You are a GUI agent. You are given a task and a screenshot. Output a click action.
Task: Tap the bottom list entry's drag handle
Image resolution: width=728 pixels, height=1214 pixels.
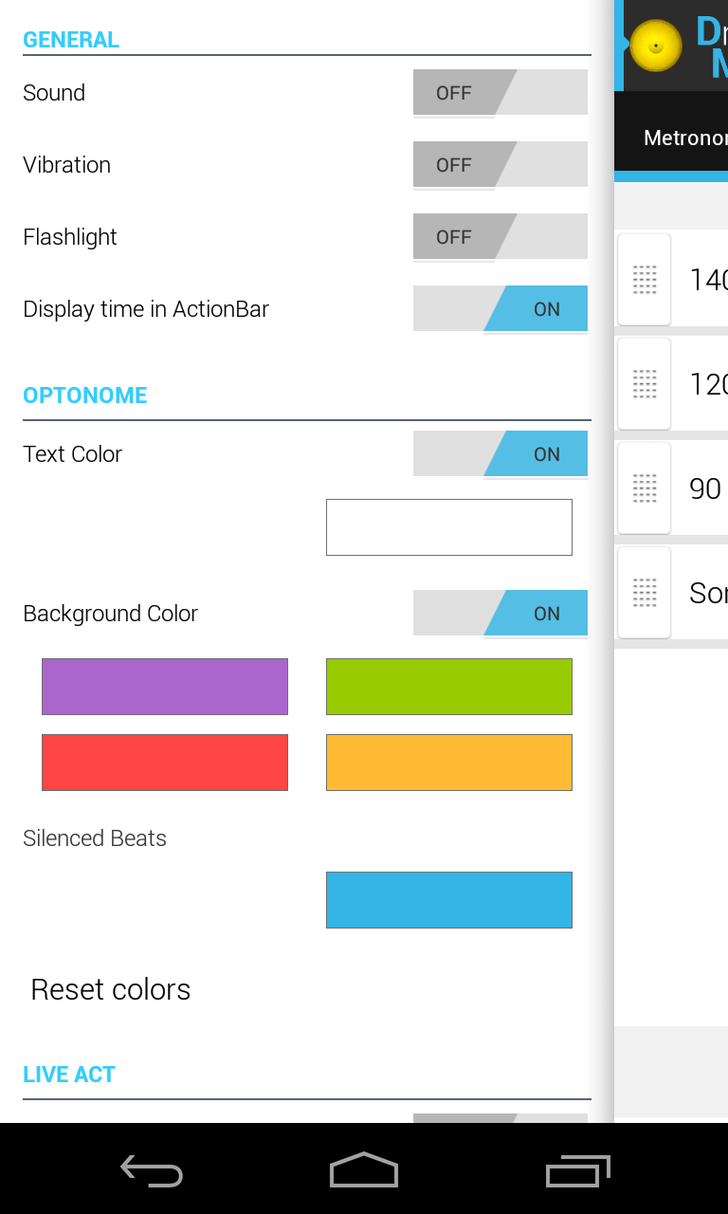coord(645,593)
